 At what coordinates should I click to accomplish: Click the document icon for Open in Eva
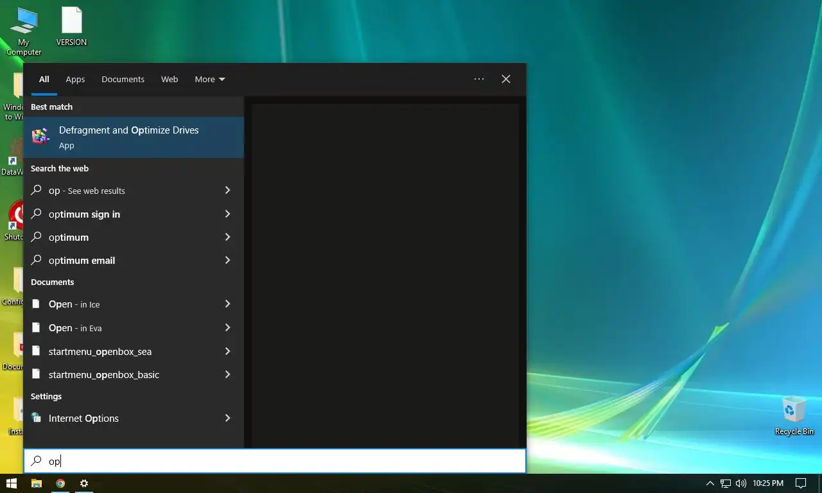pos(37,327)
